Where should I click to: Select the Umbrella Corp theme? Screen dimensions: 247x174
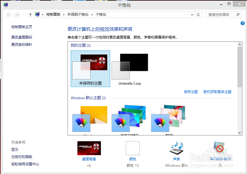[130, 69]
